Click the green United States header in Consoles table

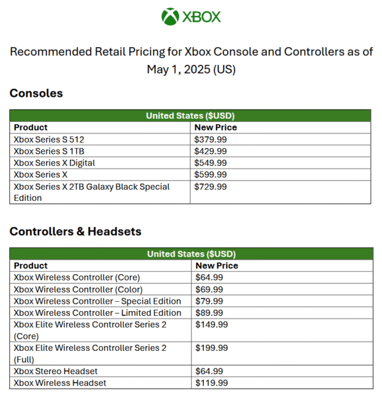pos(190,115)
